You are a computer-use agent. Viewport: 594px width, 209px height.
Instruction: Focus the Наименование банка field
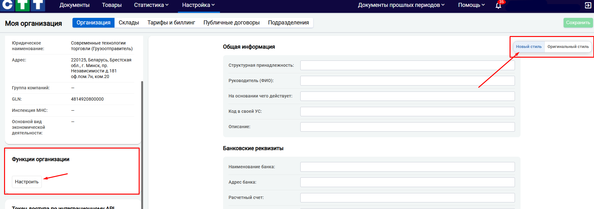pyautogui.click(x=407, y=167)
